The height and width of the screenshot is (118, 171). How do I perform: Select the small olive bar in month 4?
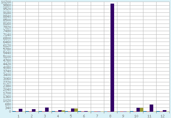tap(63, 111)
